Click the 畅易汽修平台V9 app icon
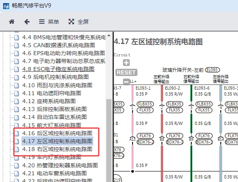238x182 pixels. [x=6, y=6]
